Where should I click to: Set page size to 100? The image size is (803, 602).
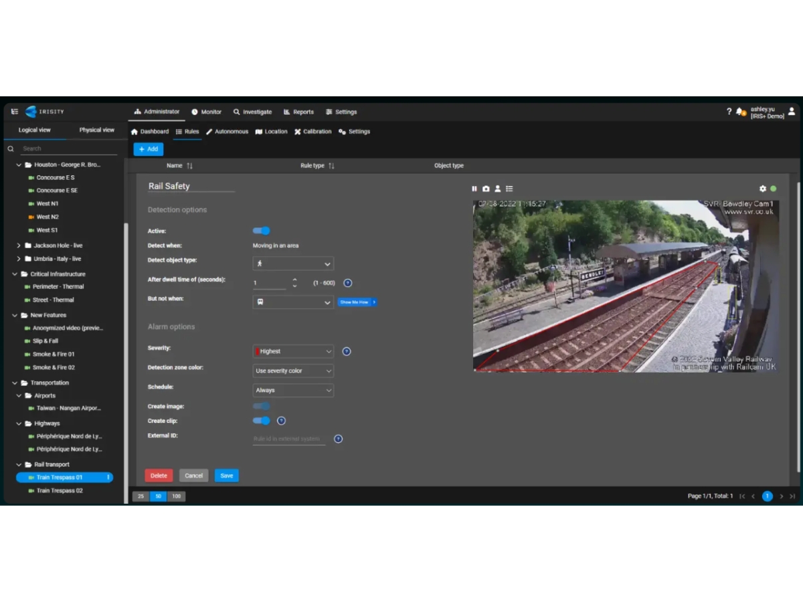tap(176, 496)
